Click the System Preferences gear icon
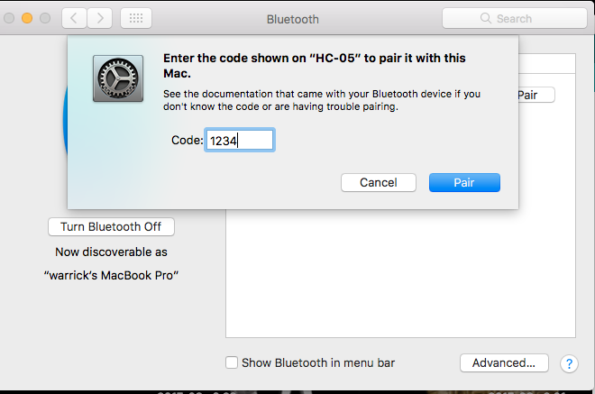Screen dimensions: 595x394 [x=118, y=78]
